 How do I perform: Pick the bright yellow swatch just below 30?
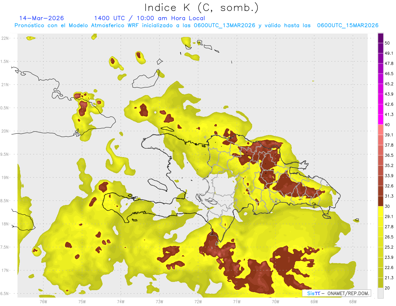(380, 211)
